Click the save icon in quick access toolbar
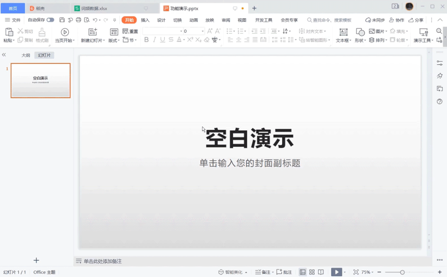This screenshot has width=447, height=277. [x=62, y=20]
